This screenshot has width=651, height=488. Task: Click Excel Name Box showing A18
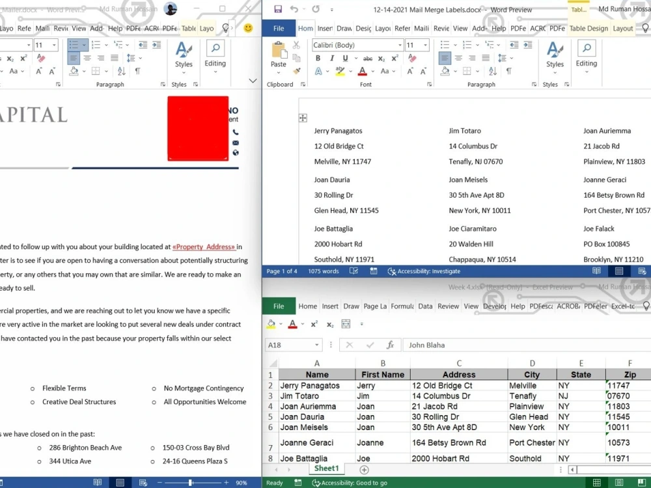tap(294, 345)
